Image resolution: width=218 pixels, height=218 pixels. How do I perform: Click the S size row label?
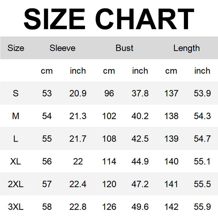[16, 93]
